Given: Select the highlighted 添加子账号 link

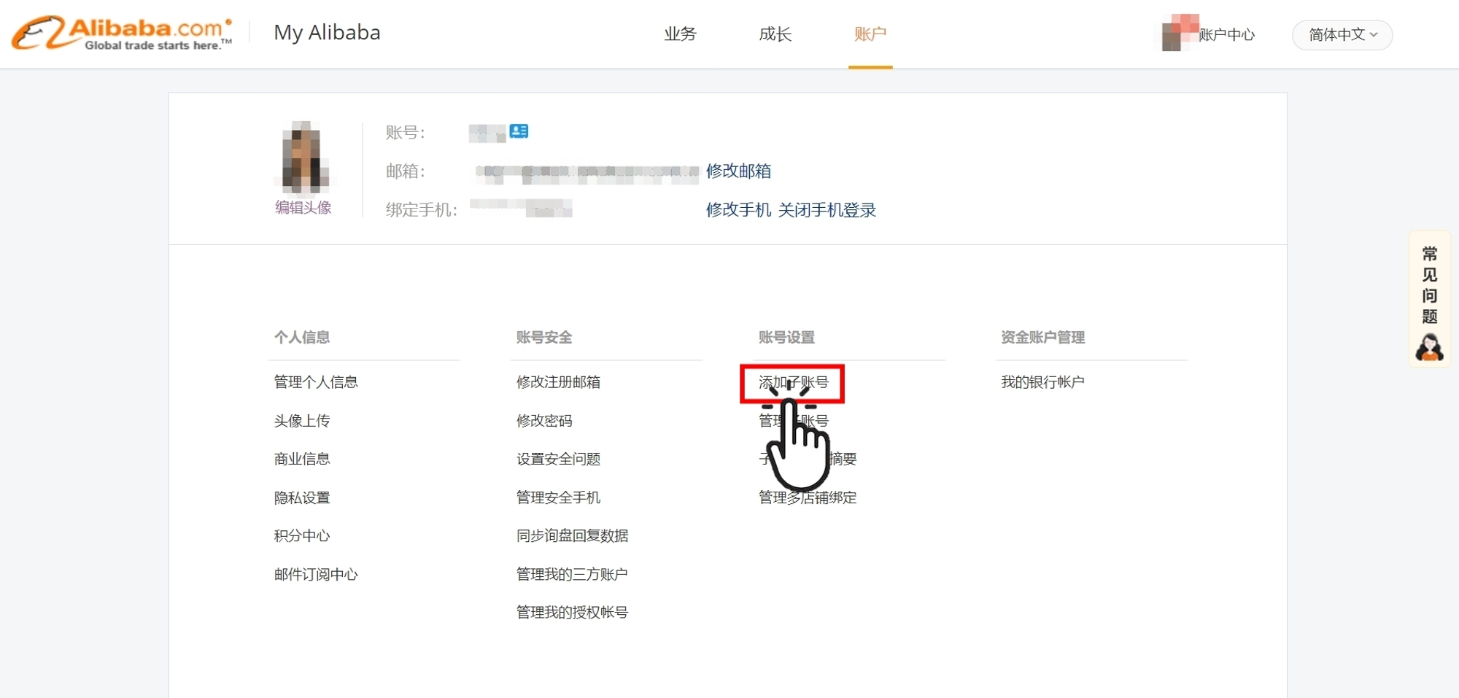Looking at the screenshot, I should [x=792, y=382].
